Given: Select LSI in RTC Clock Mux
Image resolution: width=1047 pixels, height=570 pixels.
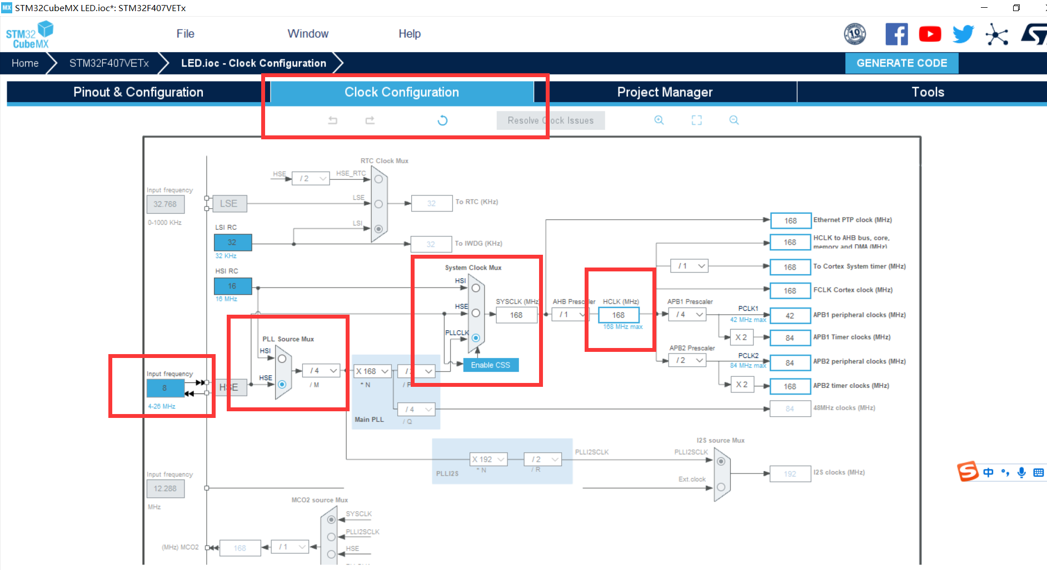Looking at the screenshot, I should (x=378, y=229).
